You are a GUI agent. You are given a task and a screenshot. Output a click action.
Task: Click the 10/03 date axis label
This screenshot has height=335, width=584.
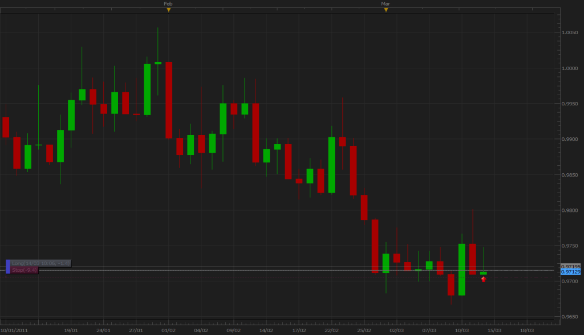462,330
